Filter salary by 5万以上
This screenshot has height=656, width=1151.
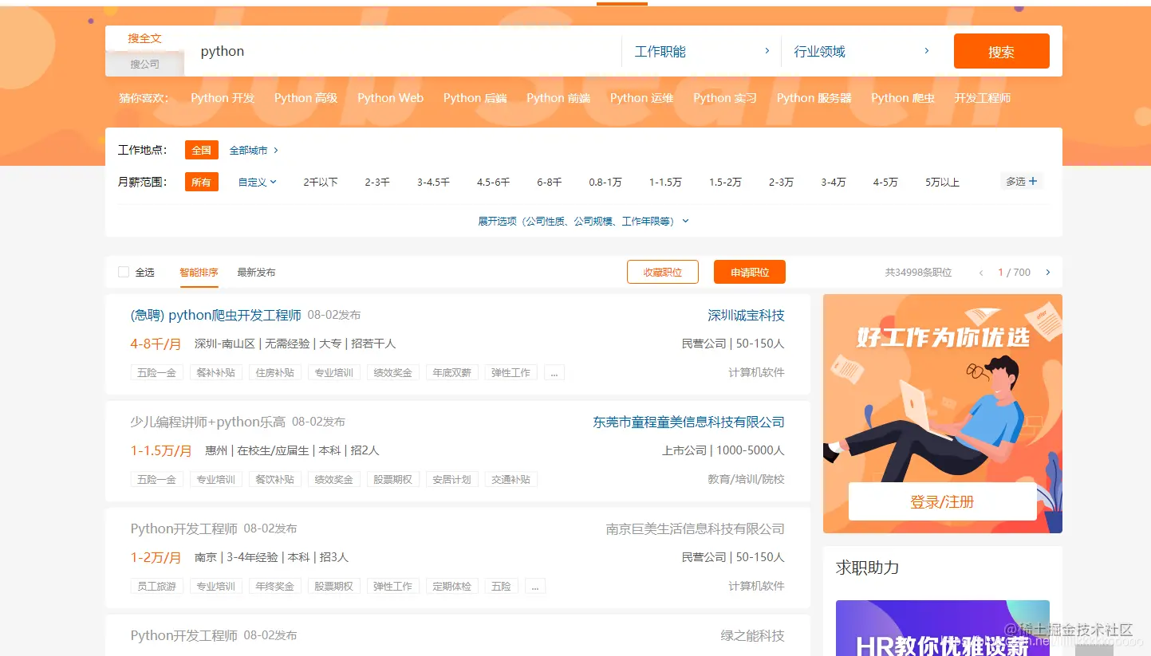[x=942, y=182]
